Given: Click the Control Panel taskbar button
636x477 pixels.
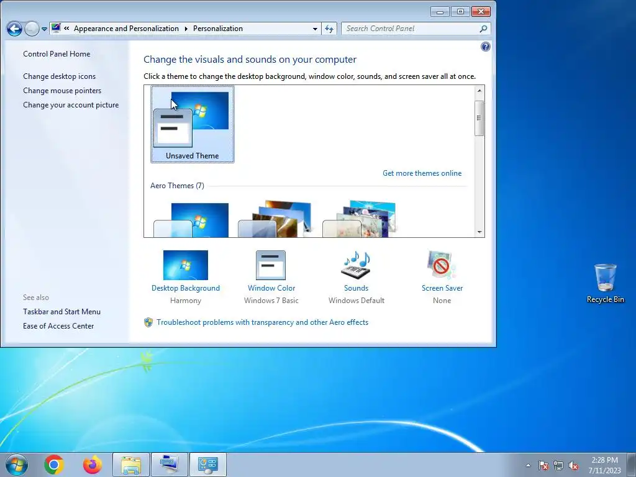Looking at the screenshot, I should pos(208,465).
